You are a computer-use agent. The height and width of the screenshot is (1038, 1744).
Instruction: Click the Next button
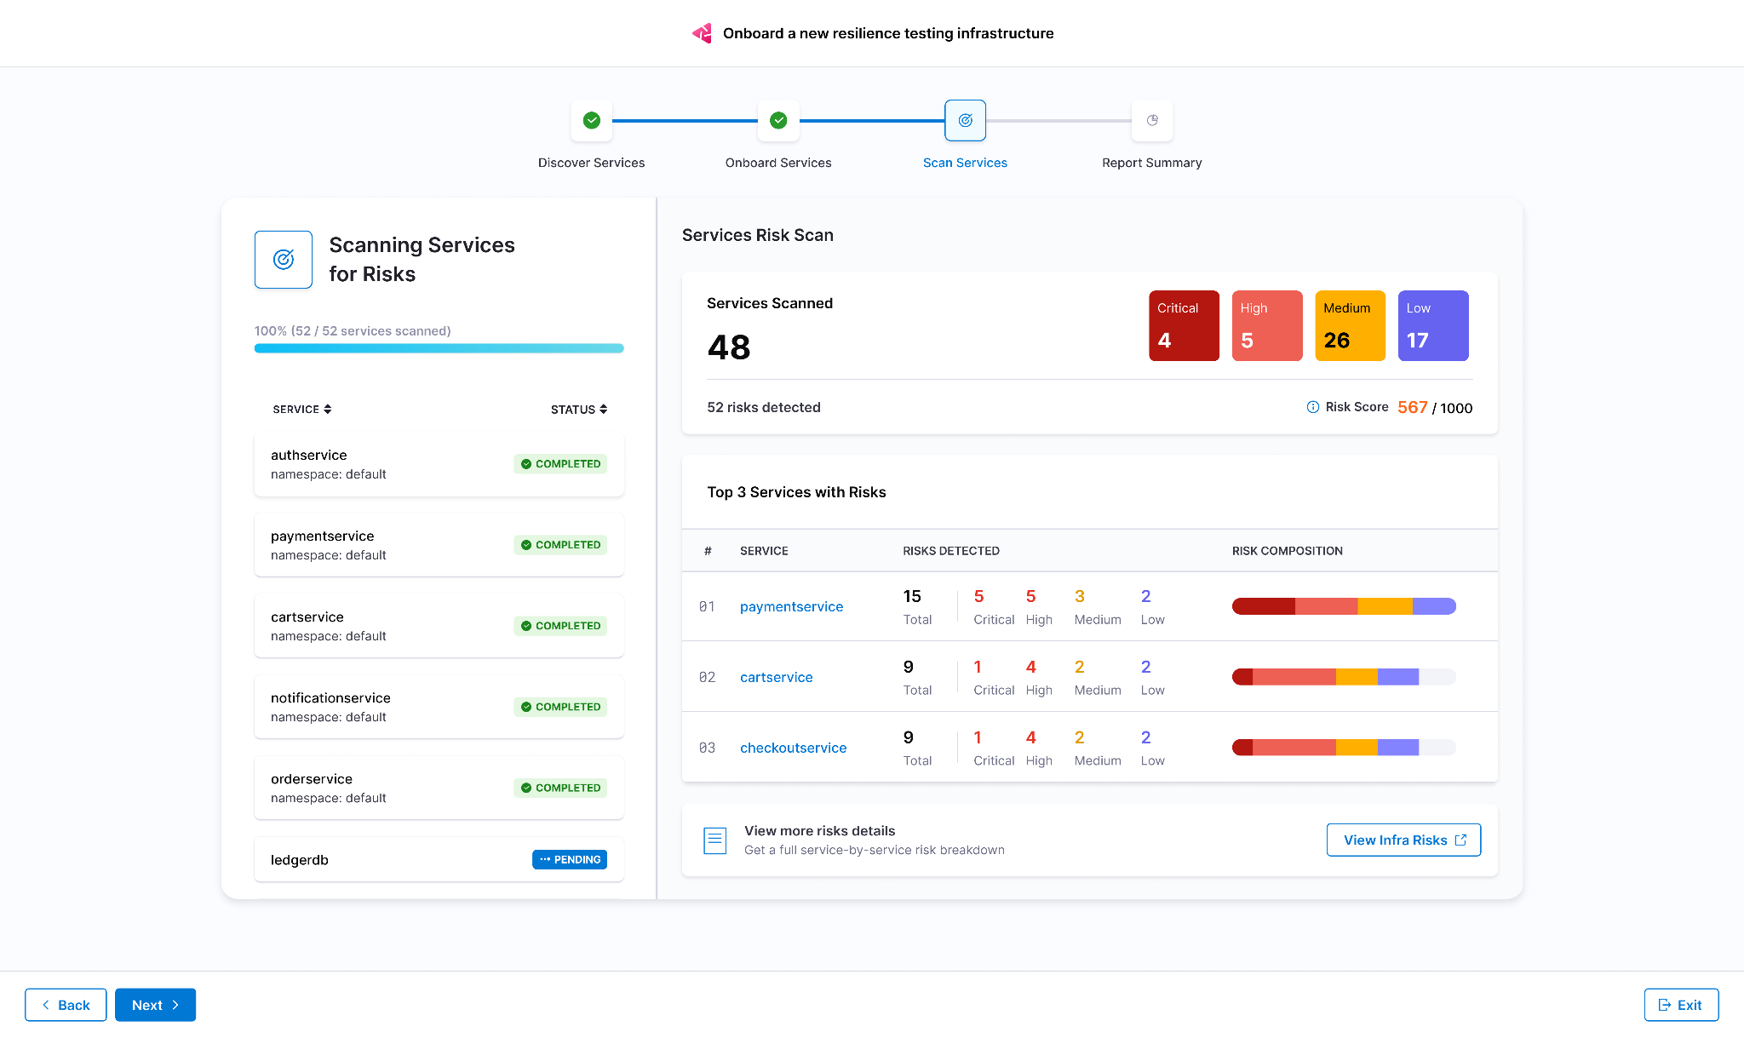tap(155, 1005)
